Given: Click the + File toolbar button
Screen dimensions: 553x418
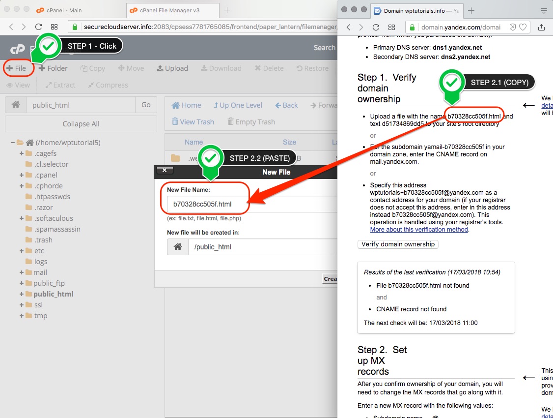Looking at the screenshot, I should click(x=17, y=68).
